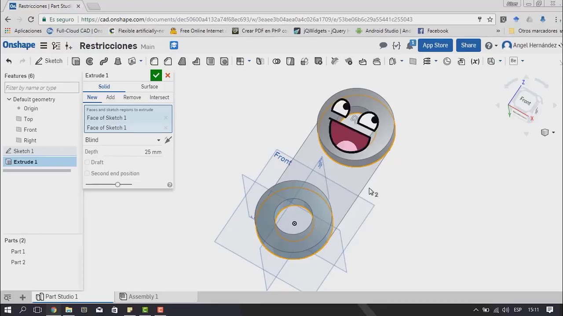Select the Revolve tool icon

[x=90, y=61]
